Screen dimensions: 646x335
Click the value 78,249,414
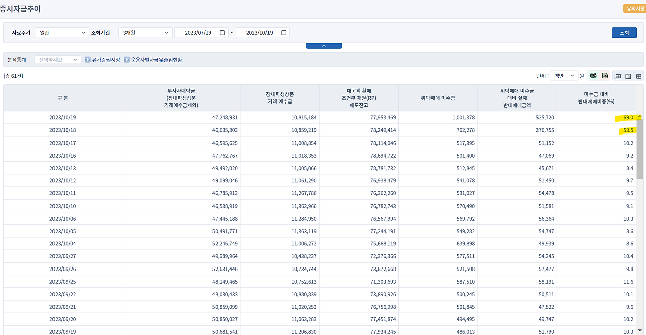[383, 130]
